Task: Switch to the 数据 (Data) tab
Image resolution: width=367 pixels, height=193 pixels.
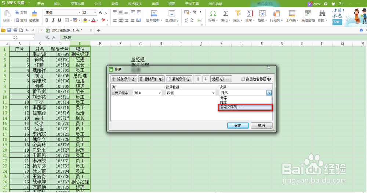Action: click(x=115, y=4)
